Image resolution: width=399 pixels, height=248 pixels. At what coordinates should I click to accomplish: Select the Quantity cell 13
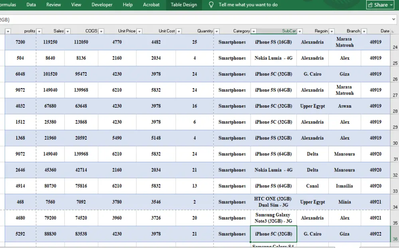(x=195, y=186)
